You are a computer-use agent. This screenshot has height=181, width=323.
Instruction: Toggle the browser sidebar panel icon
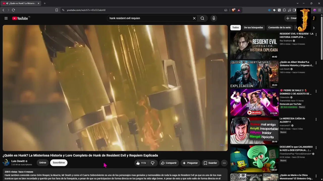click(294, 10)
